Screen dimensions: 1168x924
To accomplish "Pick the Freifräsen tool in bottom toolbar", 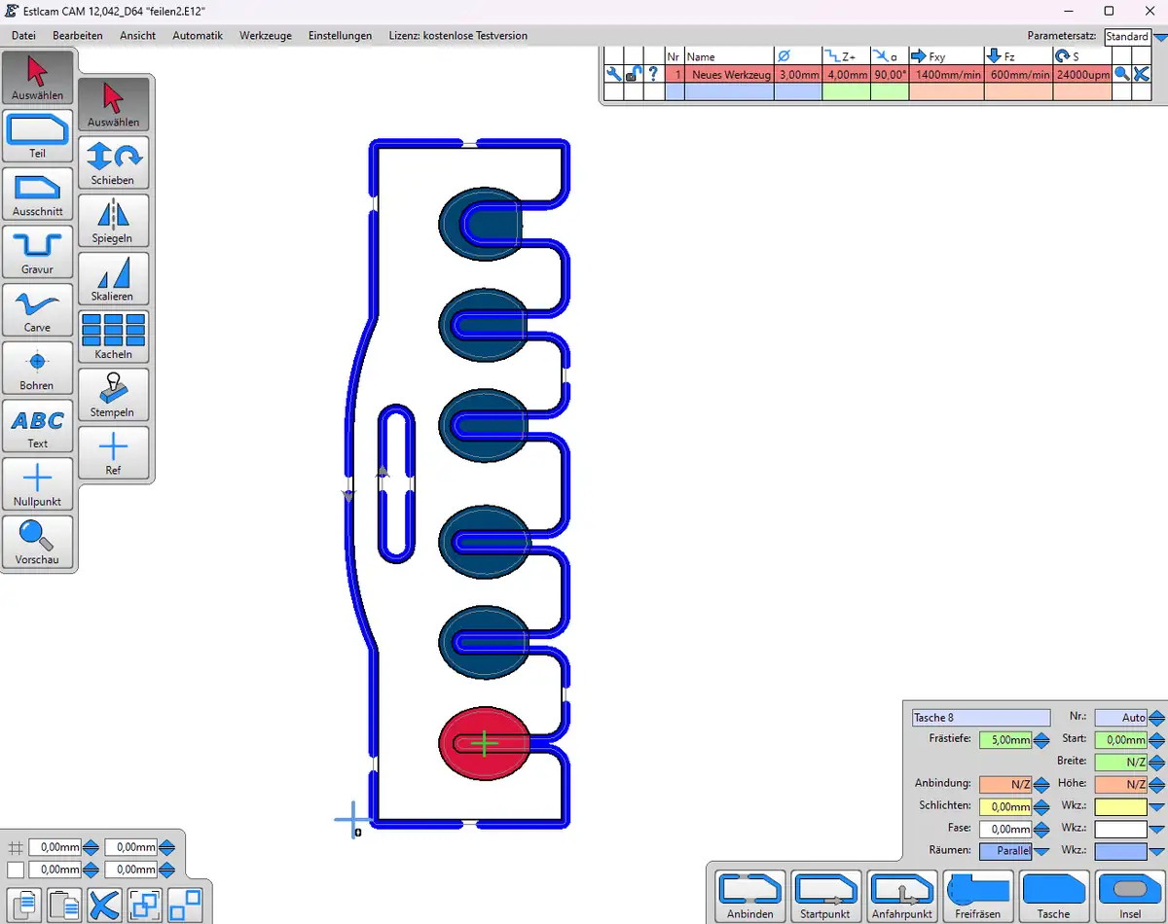I will (978, 896).
